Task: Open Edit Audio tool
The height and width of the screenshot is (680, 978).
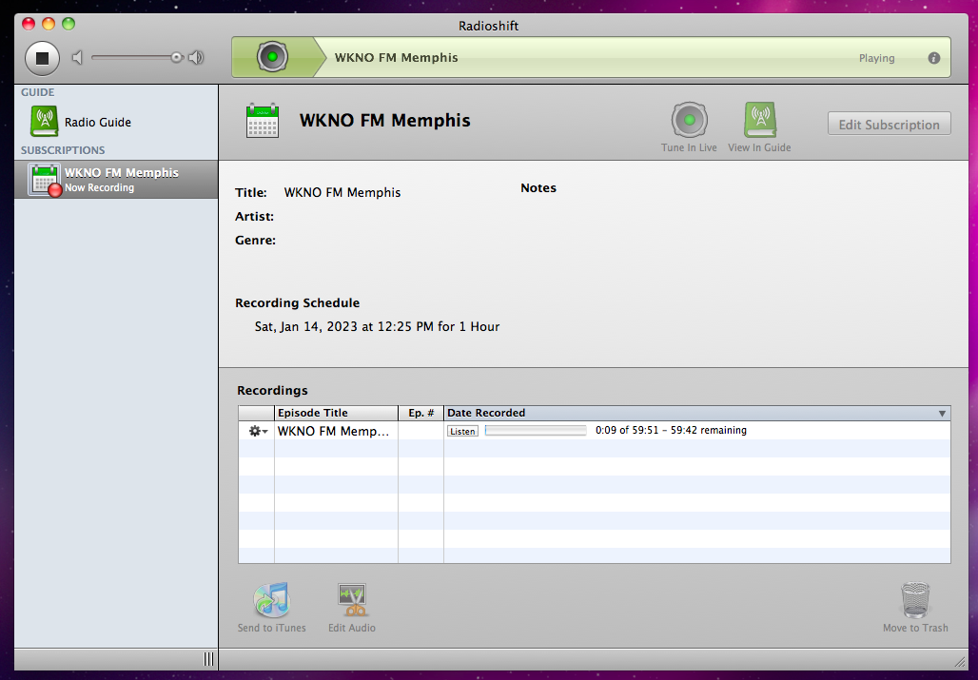Action: pos(352,608)
